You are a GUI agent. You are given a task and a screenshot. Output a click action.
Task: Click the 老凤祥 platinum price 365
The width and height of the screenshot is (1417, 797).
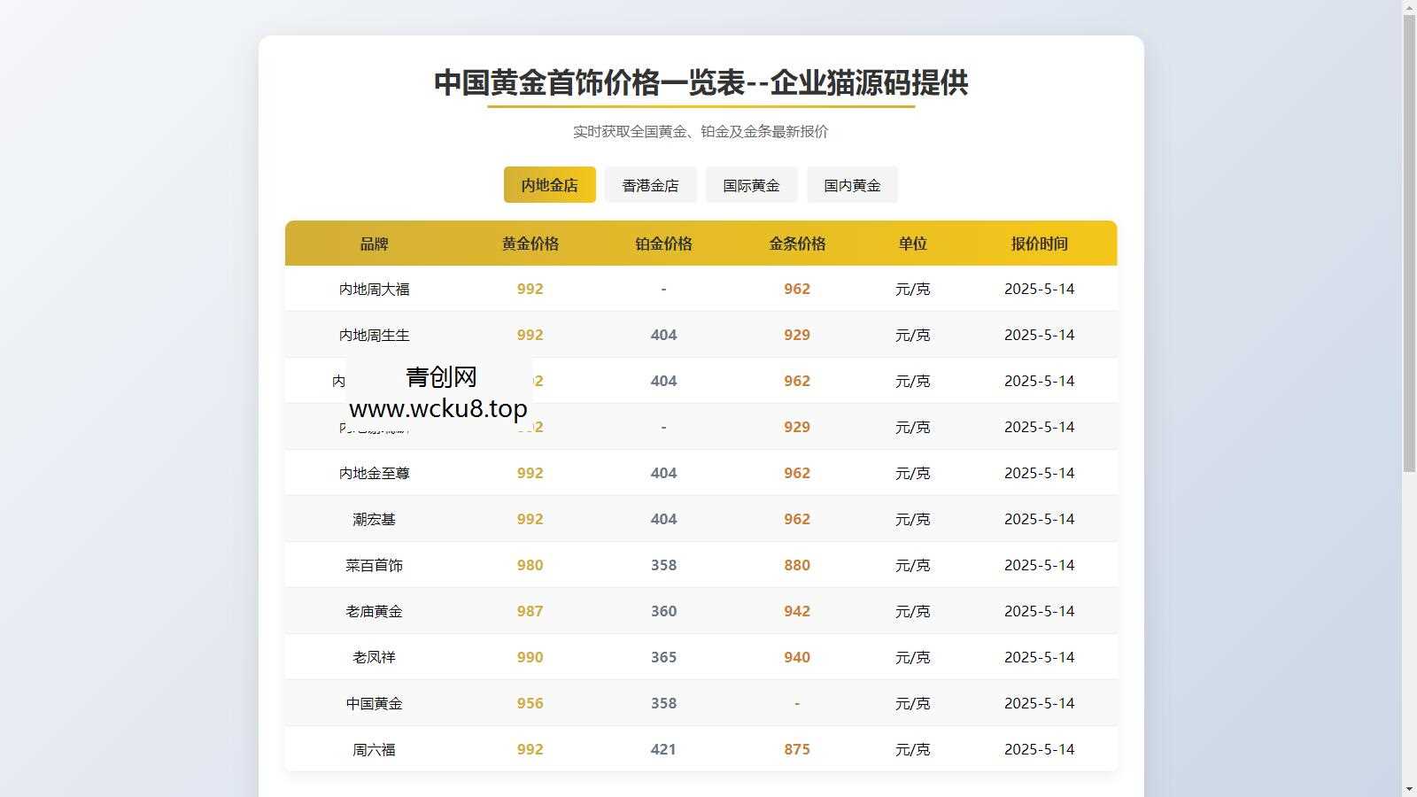click(662, 657)
